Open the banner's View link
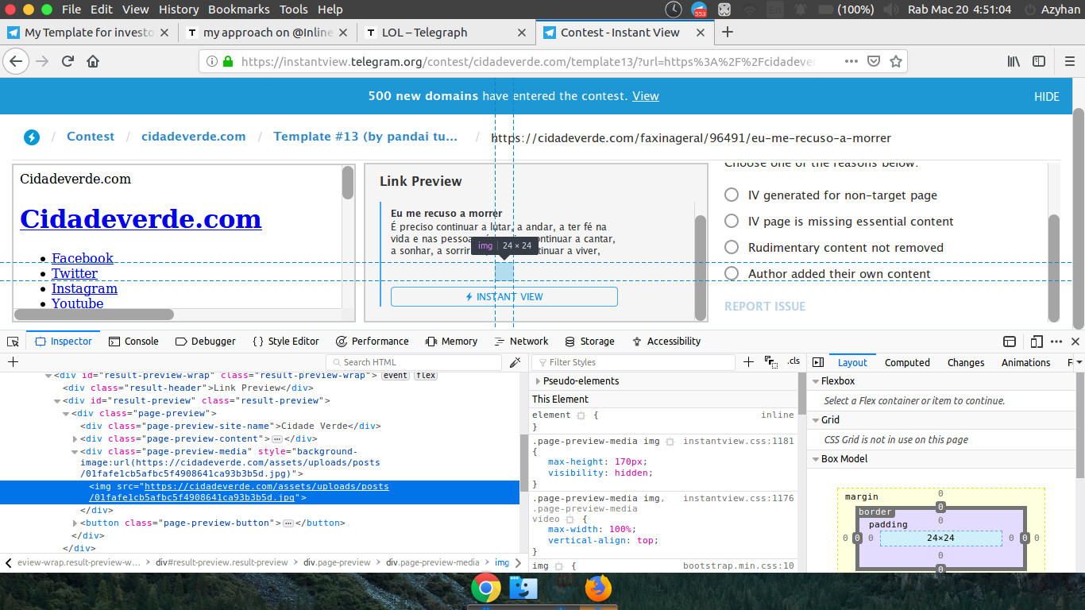The height and width of the screenshot is (610, 1085). pos(646,96)
